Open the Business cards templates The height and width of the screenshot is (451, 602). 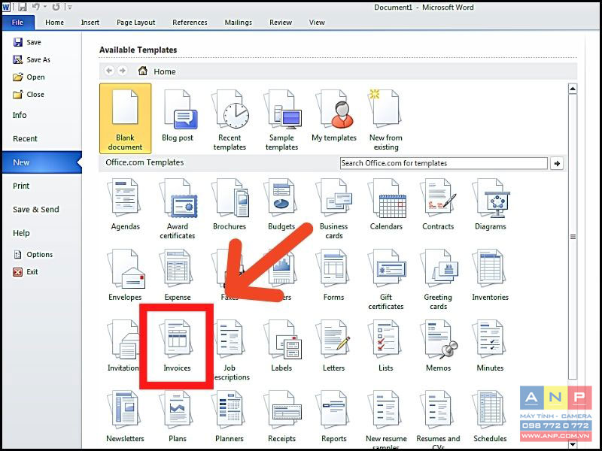[x=333, y=209]
